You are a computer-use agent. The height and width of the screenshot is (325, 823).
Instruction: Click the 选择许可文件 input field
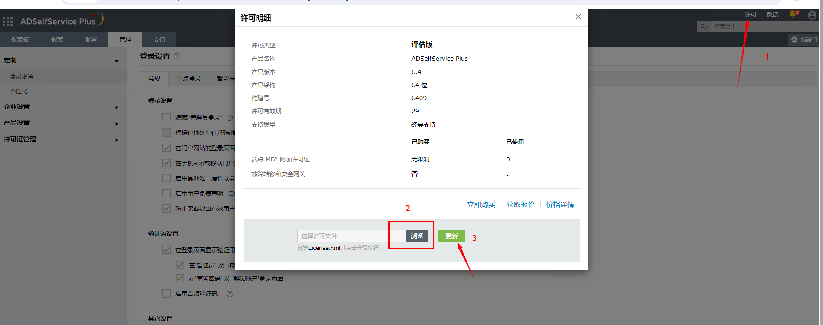352,236
